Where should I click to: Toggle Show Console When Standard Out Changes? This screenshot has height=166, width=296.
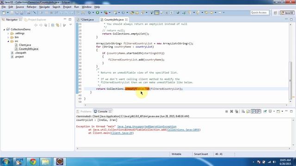click(253, 112)
